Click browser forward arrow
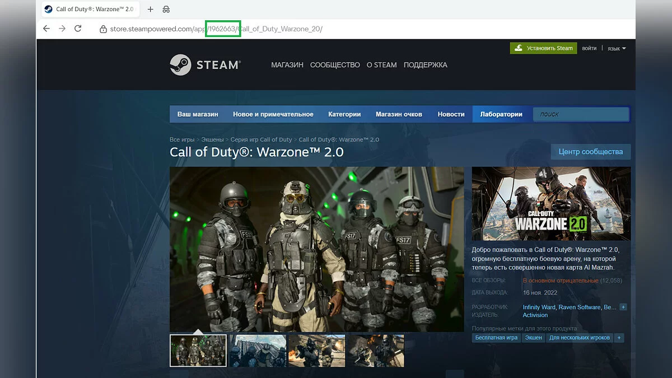This screenshot has height=378, width=672. (62, 29)
